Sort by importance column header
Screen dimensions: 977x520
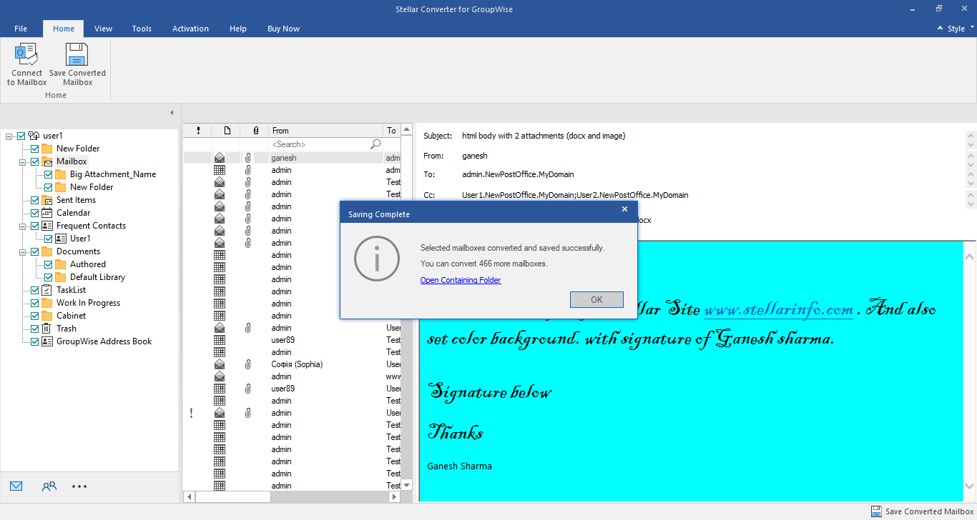pos(198,131)
